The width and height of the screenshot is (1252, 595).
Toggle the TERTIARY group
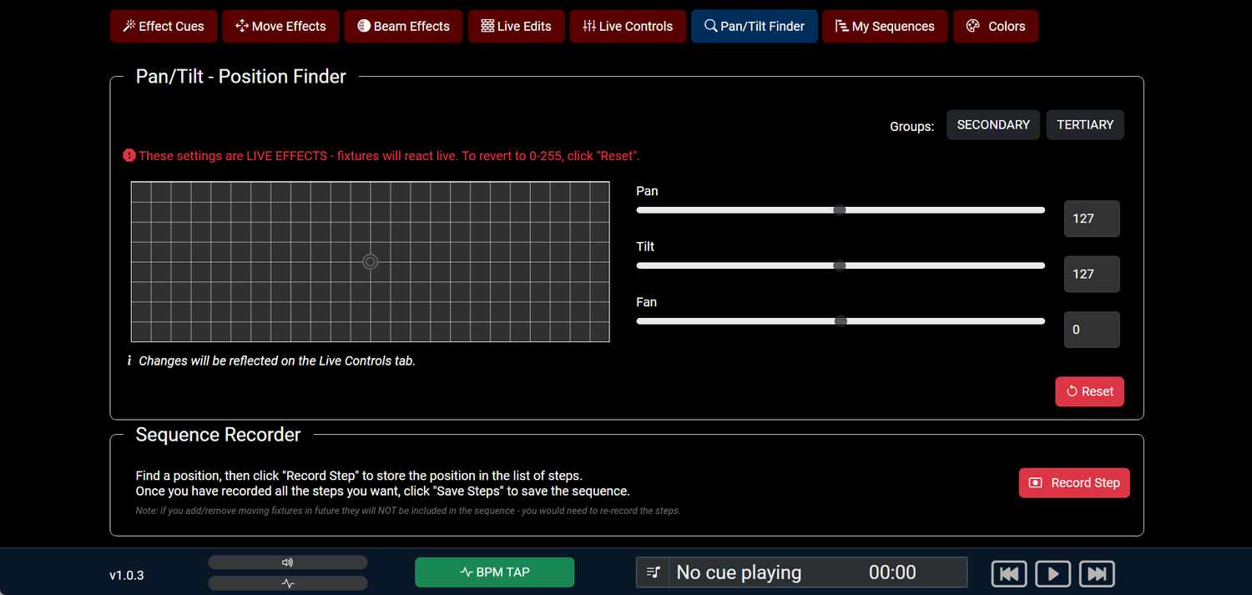1084,125
